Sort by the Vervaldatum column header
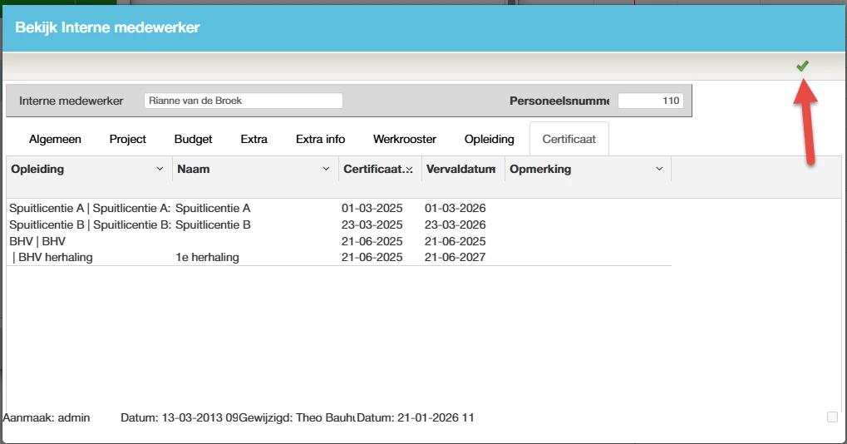The width and height of the screenshot is (847, 444). (x=460, y=169)
